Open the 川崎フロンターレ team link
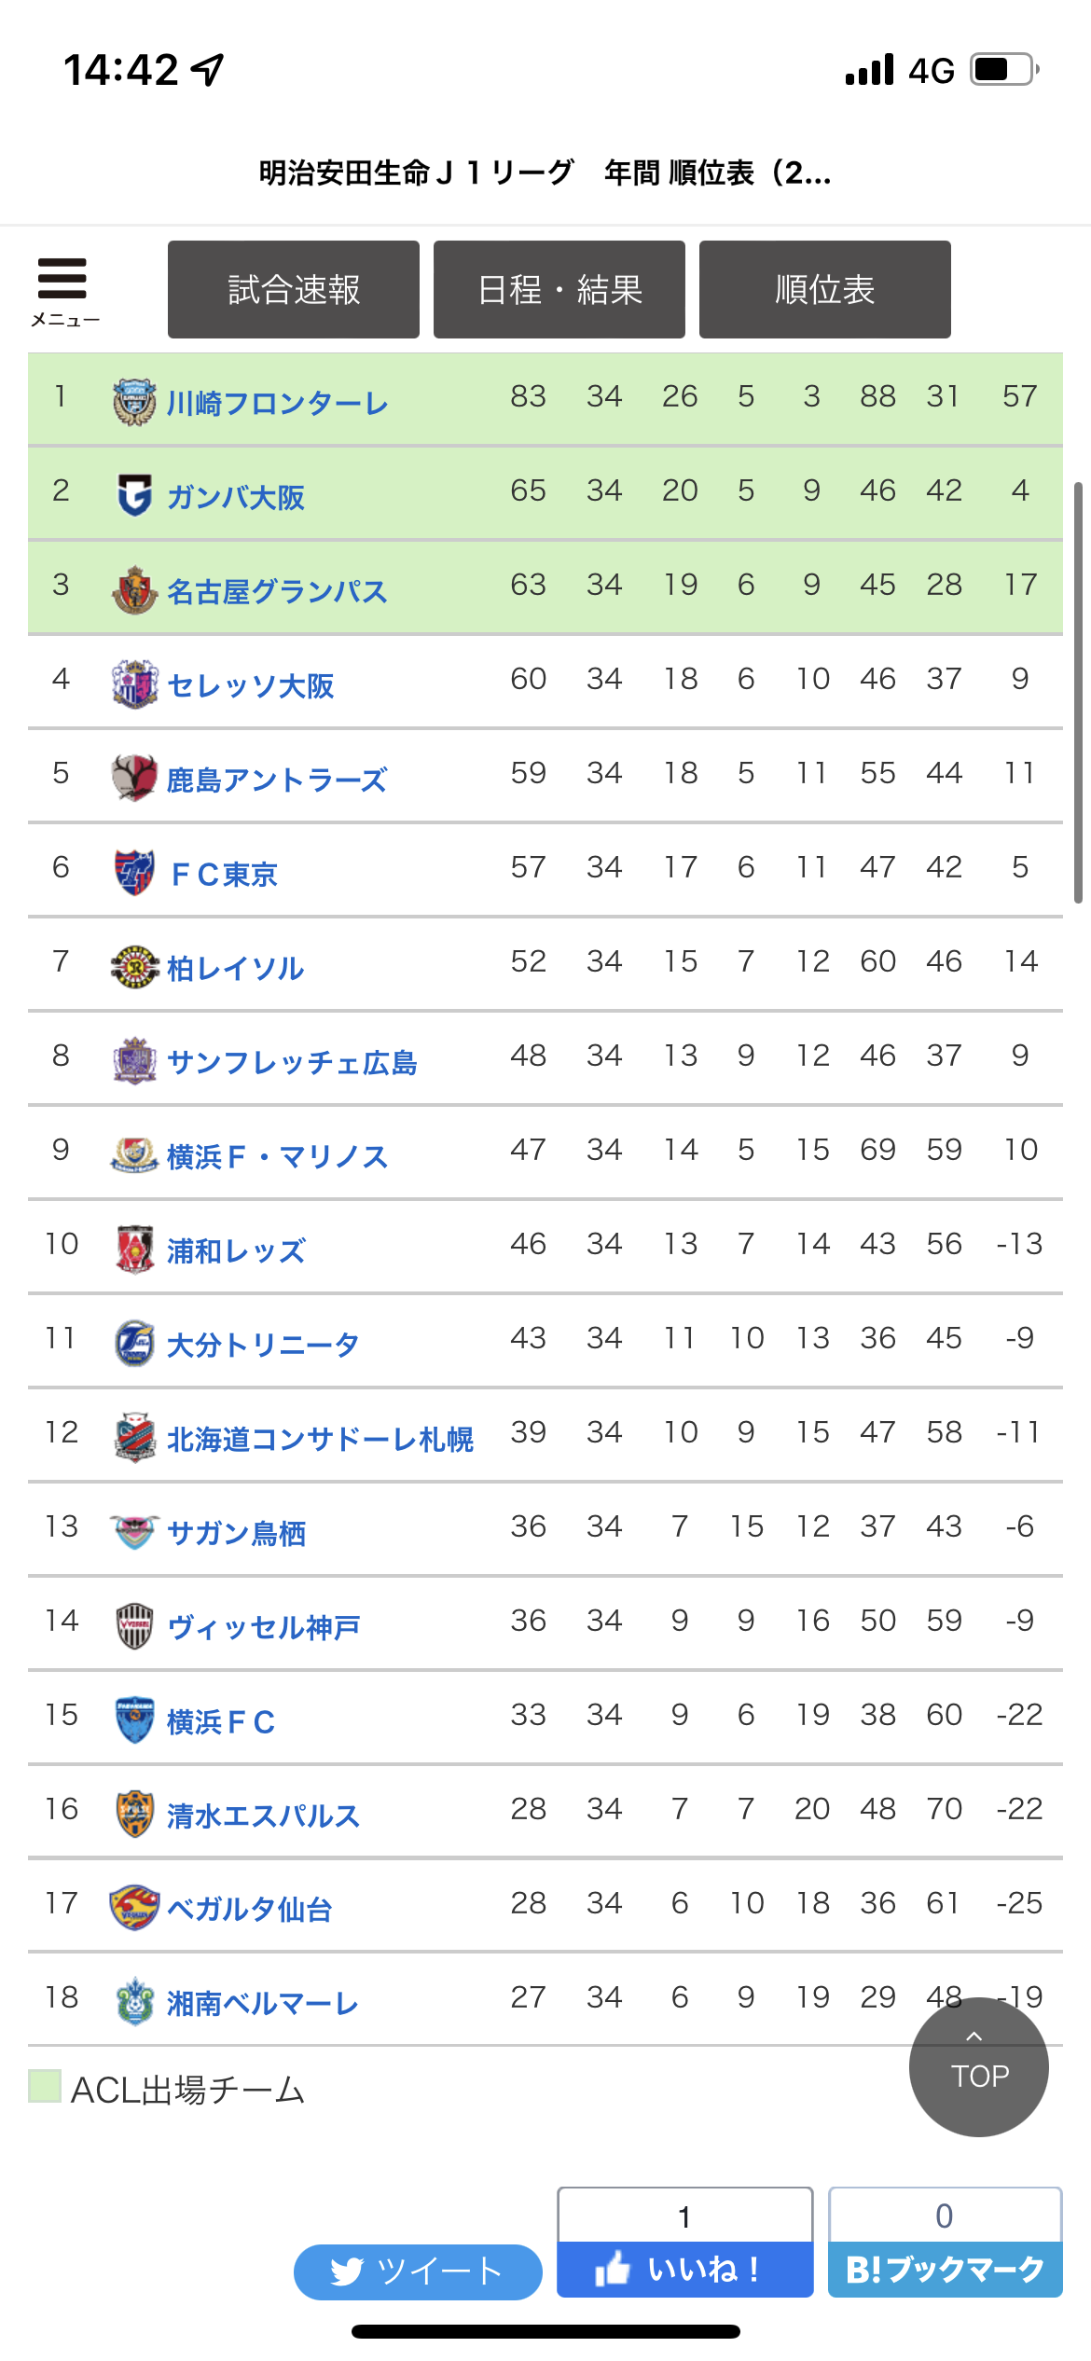This screenshot has height=2361, width=1091. pos(278,404)
